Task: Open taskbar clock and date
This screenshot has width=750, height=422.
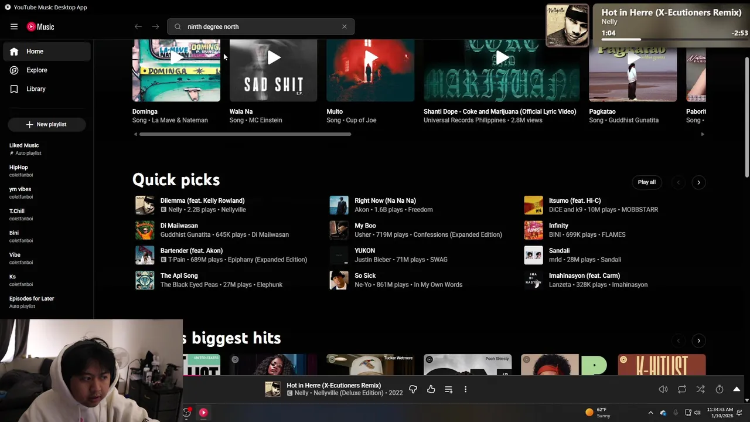Action: click(x=720, y=413)
